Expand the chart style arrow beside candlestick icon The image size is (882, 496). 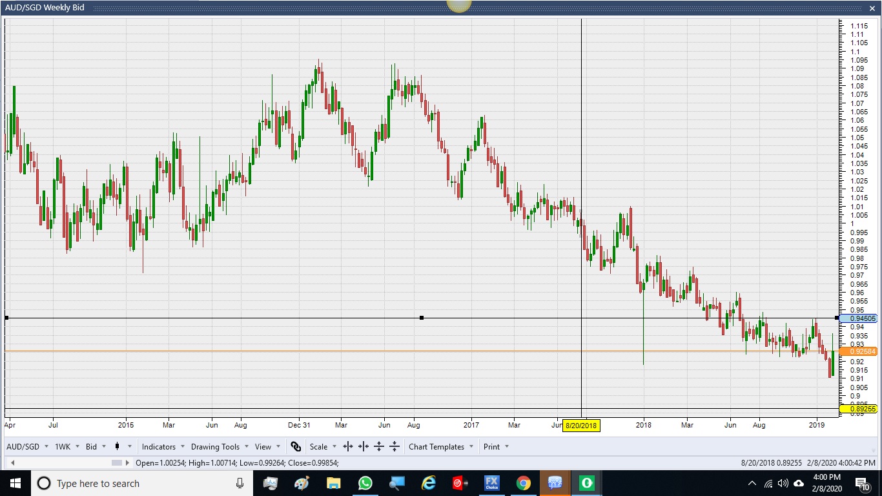tap(130, 446)
